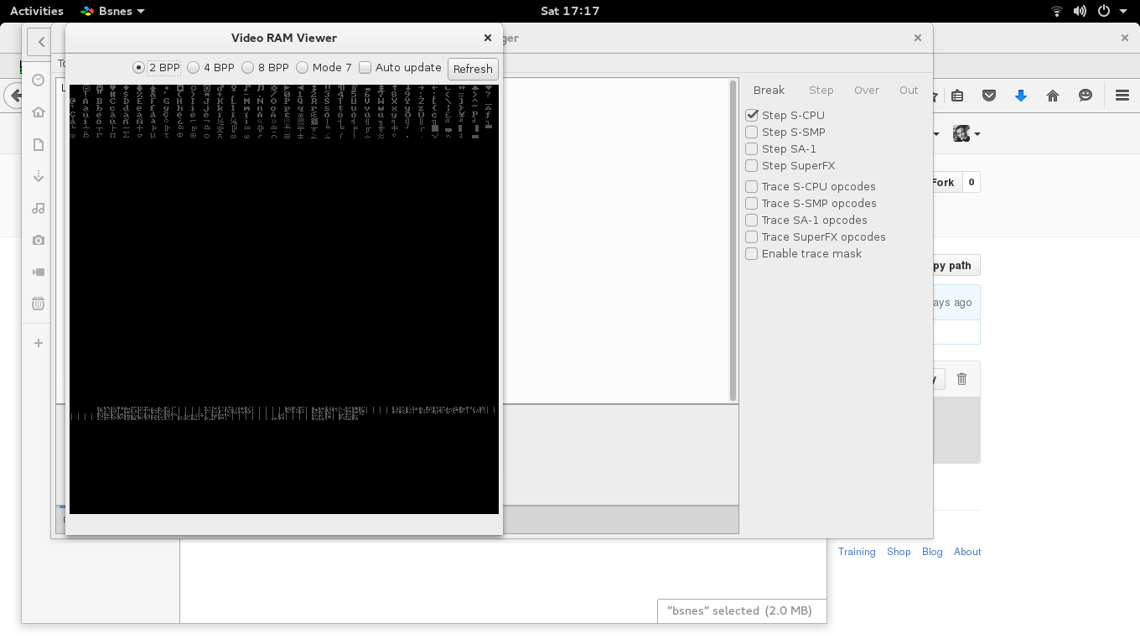
Task: Uncheck the Step S-CPU checkbox
Action: click(x=785, y=115)
